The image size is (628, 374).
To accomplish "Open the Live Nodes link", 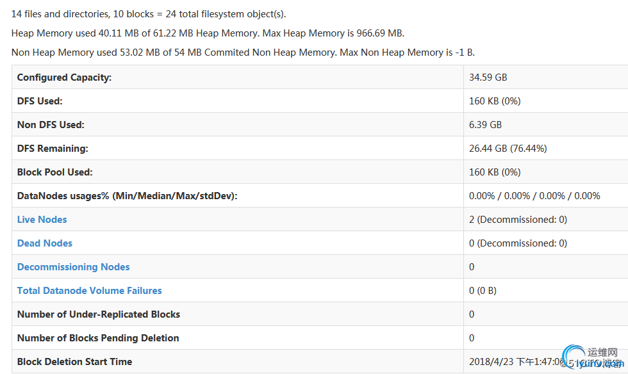I will pyautogui.click(x=42, y=220).
